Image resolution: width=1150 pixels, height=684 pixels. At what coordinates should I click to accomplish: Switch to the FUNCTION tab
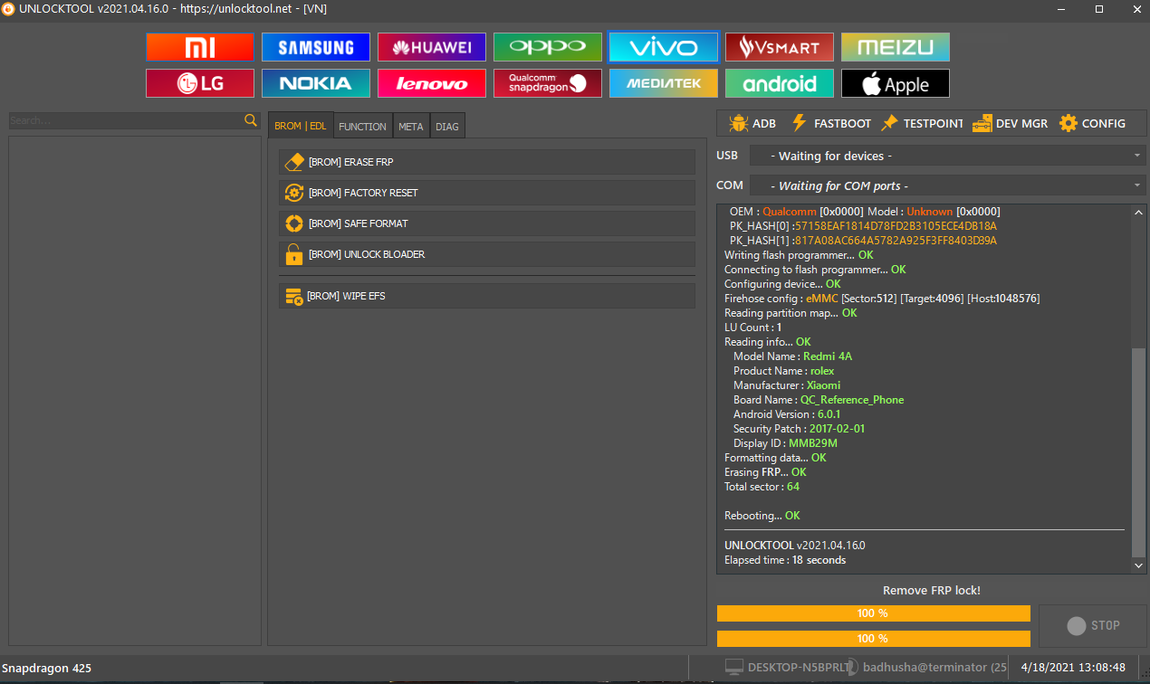tap(362, 127)
